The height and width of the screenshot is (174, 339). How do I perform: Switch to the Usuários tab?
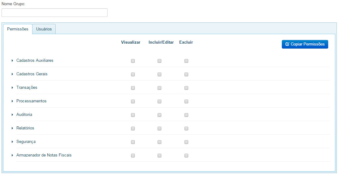tap(44, 29)
